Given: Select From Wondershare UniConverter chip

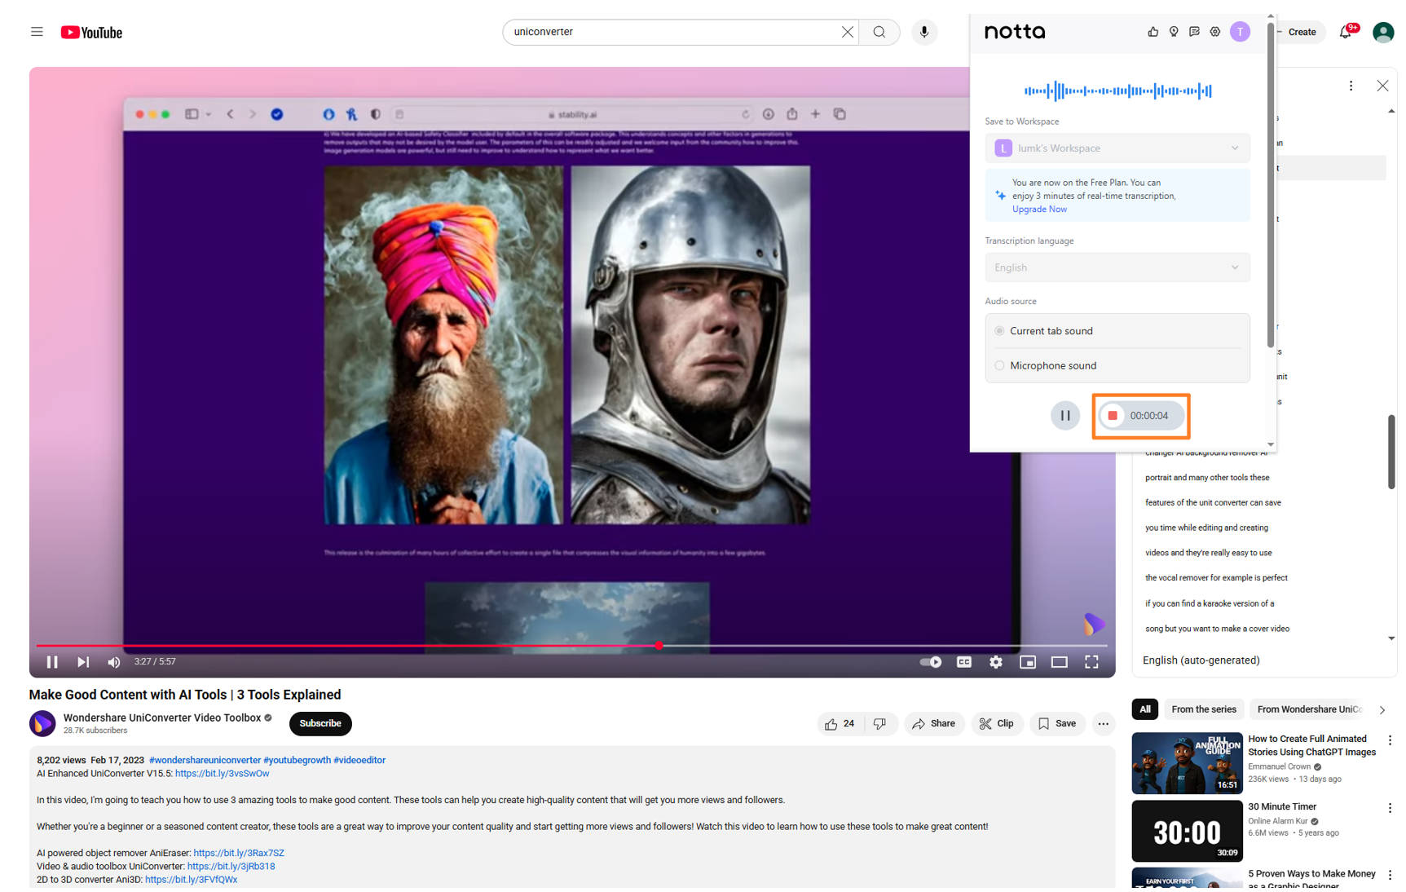Looking at the screenshot, I should pos(1308,709).
